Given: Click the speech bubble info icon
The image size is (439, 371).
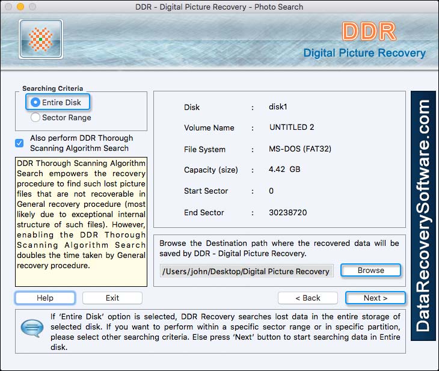Looking at the screenshot, I should 31,328.
